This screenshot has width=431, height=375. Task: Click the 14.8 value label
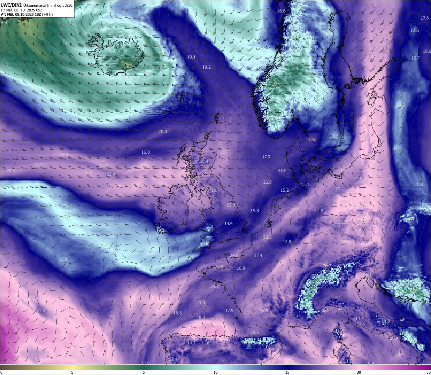click(319, 211)
